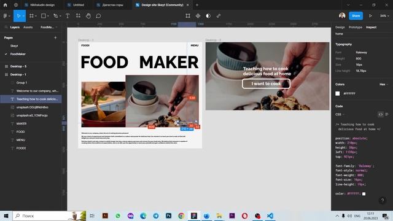
Task: Open Opera browser from the taskbar
Action: [244, 215]
